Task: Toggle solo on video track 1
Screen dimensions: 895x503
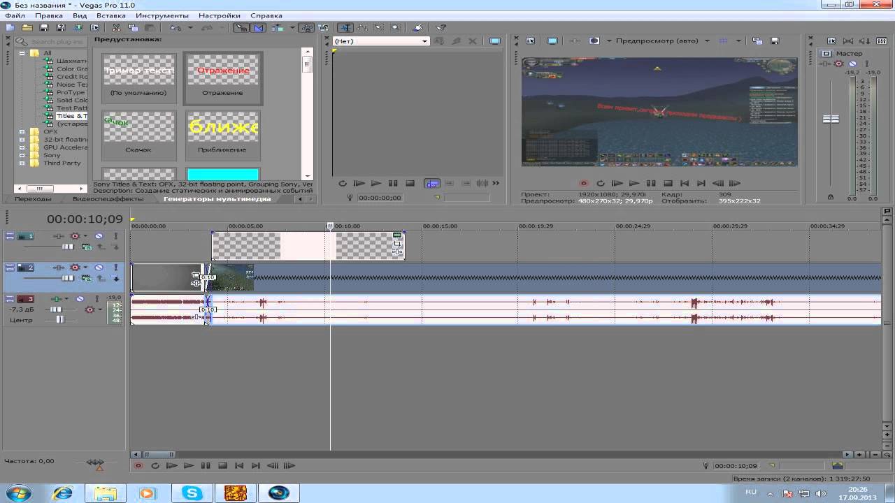Action: pyautogui.click(x=116, y=236)
